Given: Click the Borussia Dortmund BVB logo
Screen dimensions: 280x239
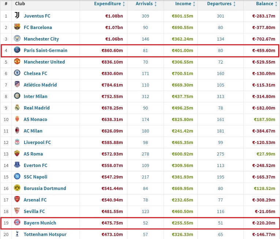Looking at the screenshot, I should click(x=17, y=188).
